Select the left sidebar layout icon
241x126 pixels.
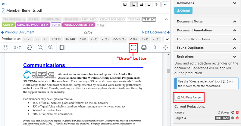125,4
